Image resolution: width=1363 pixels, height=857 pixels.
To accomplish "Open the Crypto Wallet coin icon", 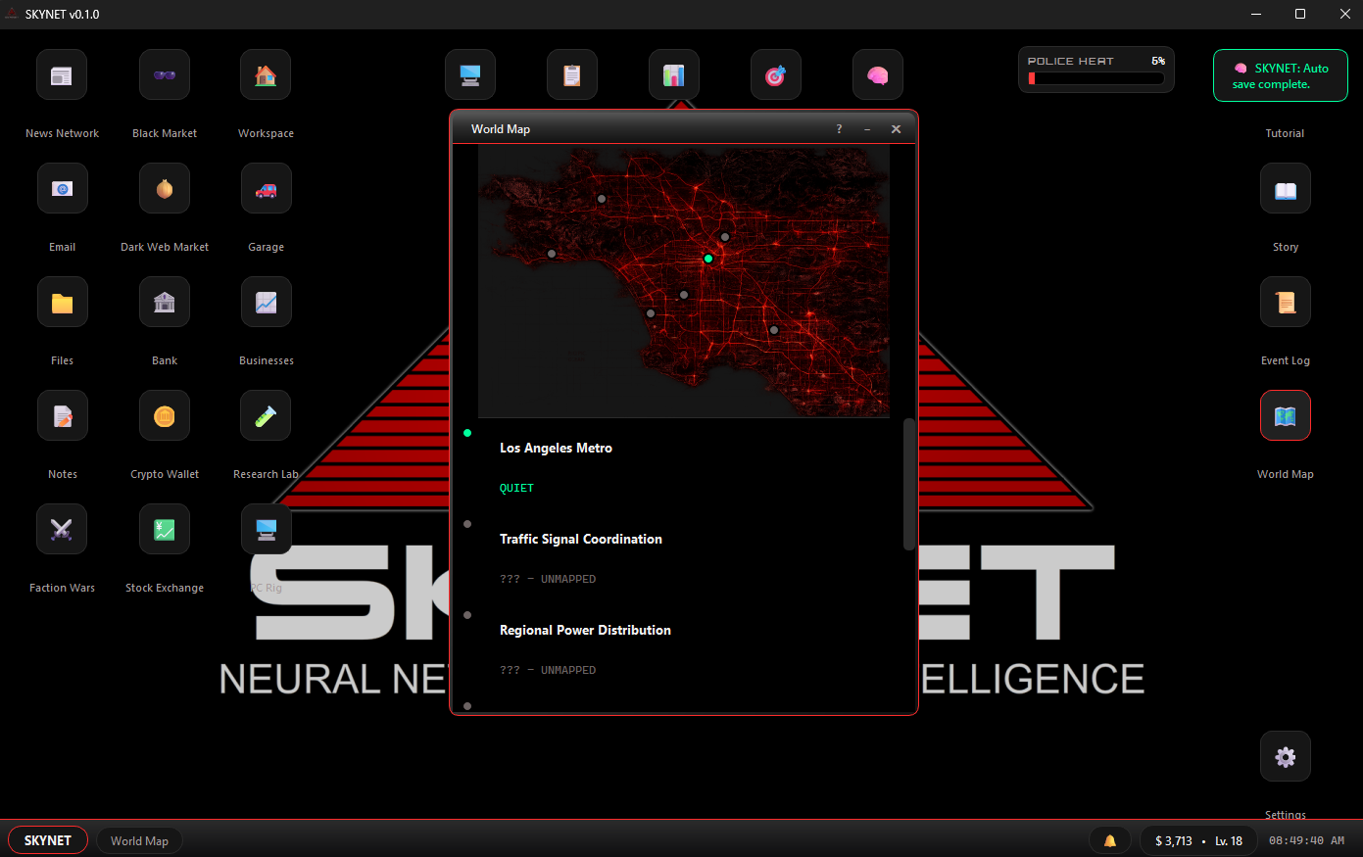I will click(x=165, y=416).
